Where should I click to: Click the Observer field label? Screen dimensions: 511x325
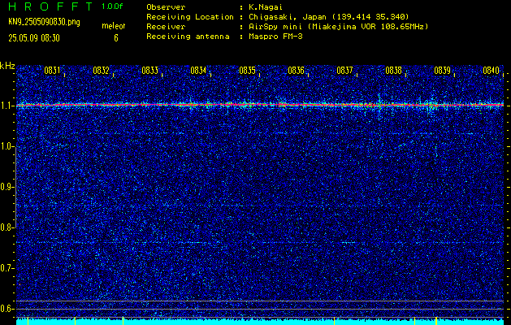pyautogui.click(x=166, y=7)
